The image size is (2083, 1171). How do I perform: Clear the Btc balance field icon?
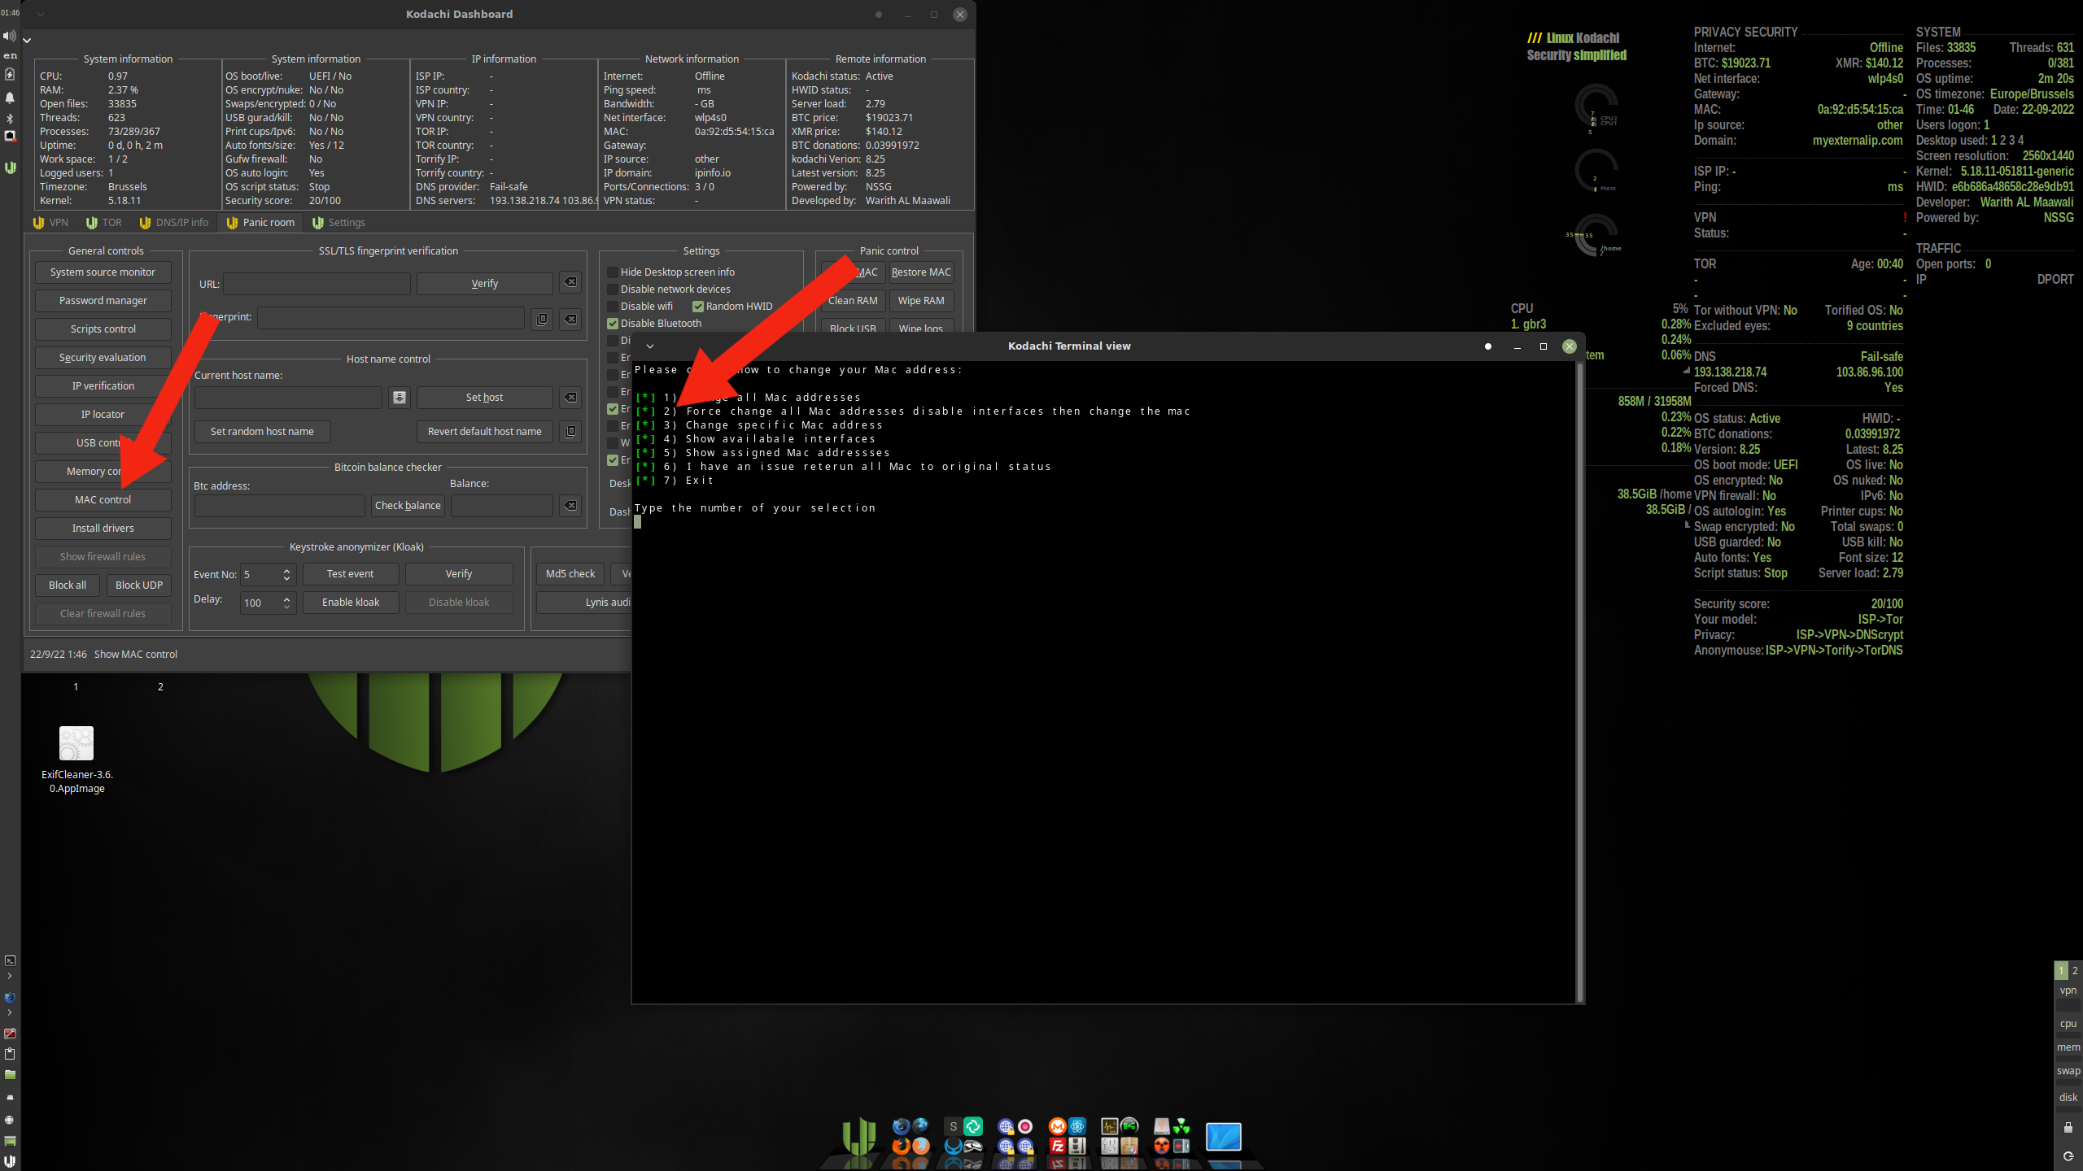570,505
